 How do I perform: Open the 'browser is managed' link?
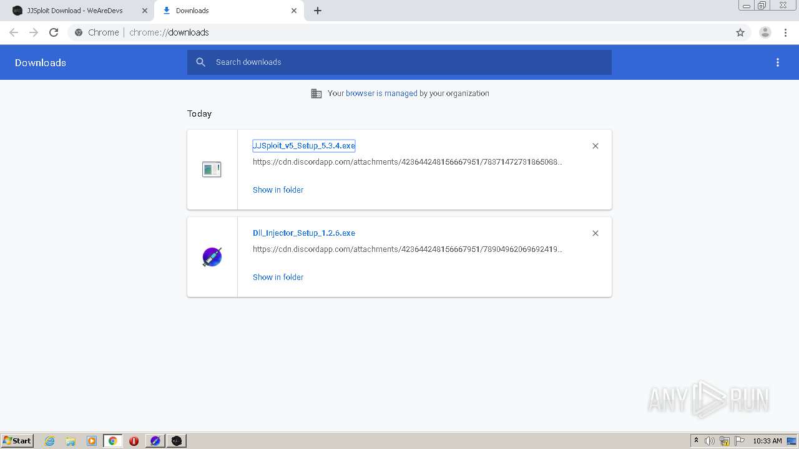(381, 94)
